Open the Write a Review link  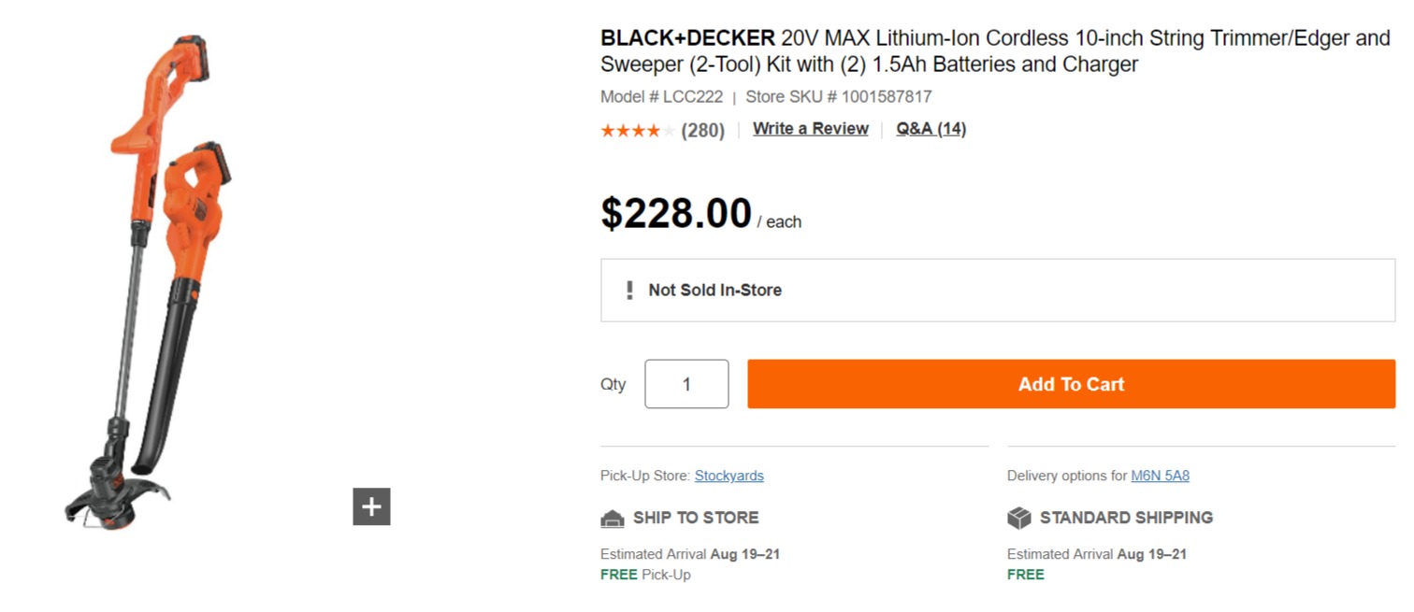[x=811, y=129]
